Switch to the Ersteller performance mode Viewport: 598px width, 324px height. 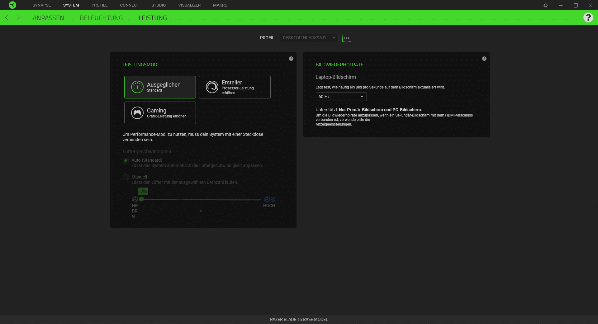(235, 87)
